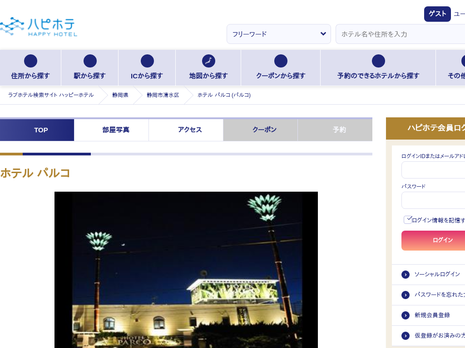Open クーポンから探す menu item
This screenshot has width=465, height=348.
pos(281,68)
